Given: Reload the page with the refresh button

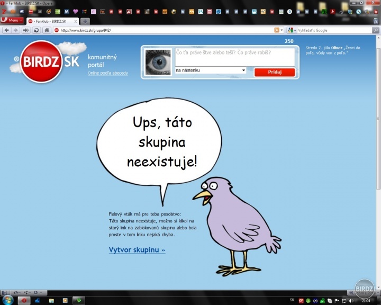Looking at the screenshot, I should point(36,30).
